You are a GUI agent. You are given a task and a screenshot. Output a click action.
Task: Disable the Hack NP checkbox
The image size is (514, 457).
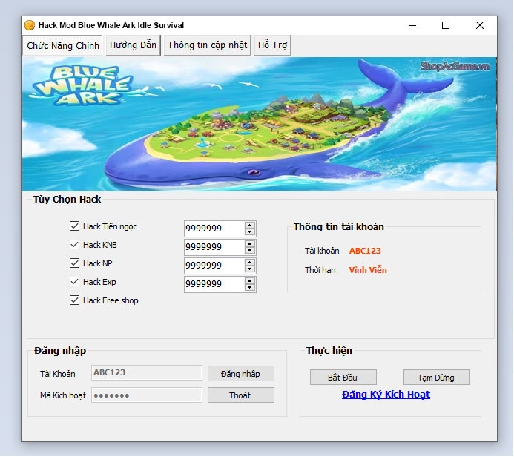pyautogui.click(x=74, y=263)
